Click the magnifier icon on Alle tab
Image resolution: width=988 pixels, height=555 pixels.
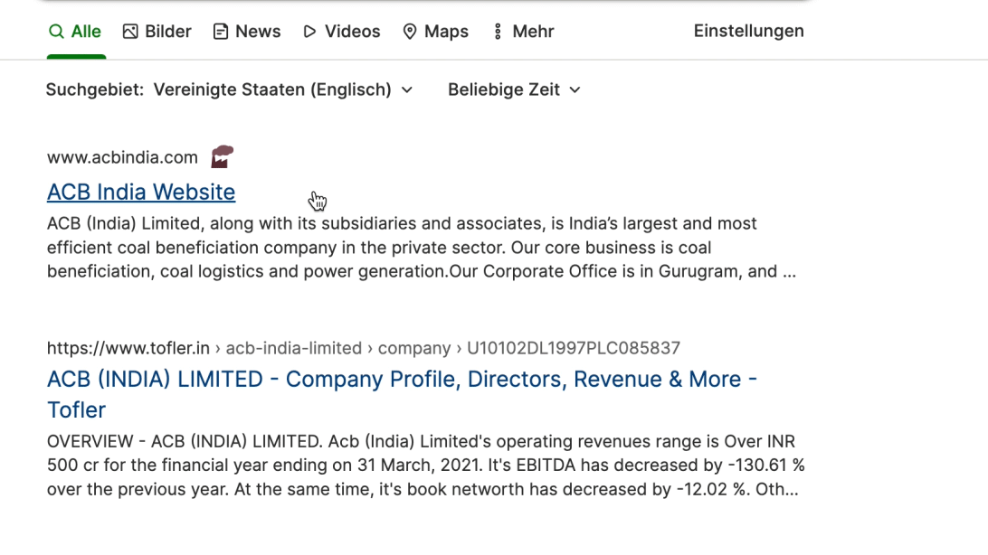(x=56, y=32)
